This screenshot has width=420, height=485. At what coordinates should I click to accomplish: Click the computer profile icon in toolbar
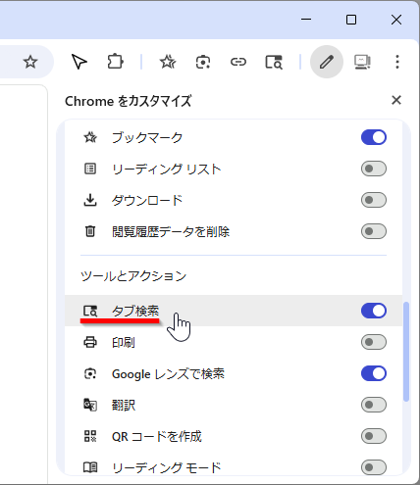click(x=362, y=62)
